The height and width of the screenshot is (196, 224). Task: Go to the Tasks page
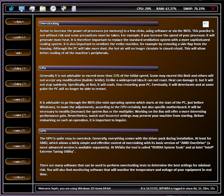[18, 53]
